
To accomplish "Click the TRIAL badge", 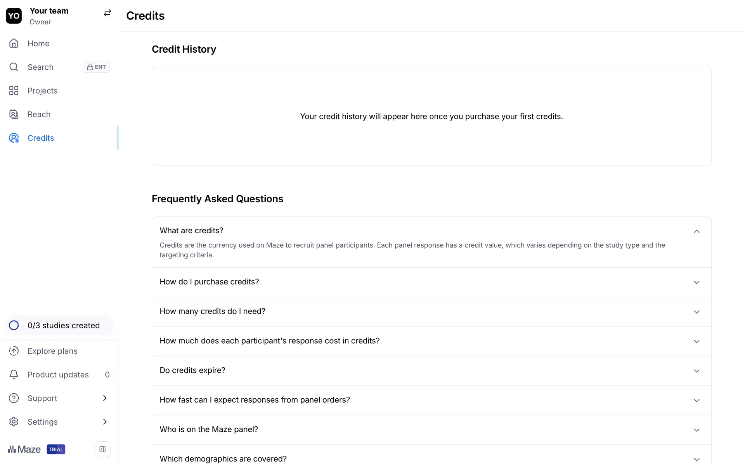I will (x=56, y=449).
